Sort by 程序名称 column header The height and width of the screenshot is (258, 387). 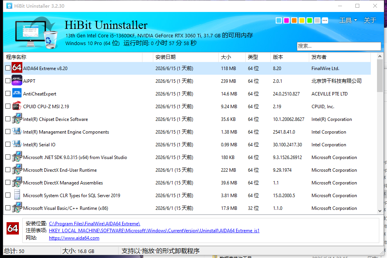click(x=73, y=57)
